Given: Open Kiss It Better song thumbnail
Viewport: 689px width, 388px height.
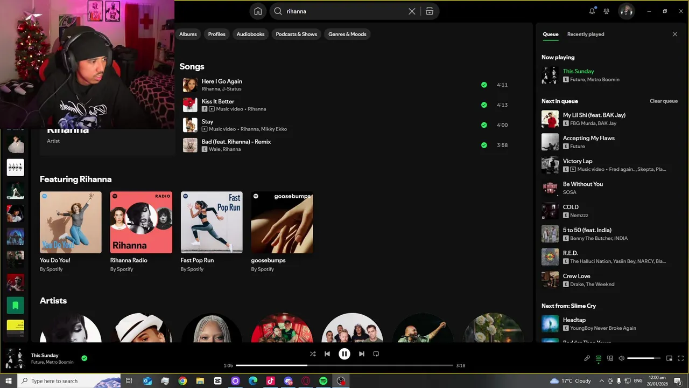Looking at the screenshot, I should tap(190, 105).
